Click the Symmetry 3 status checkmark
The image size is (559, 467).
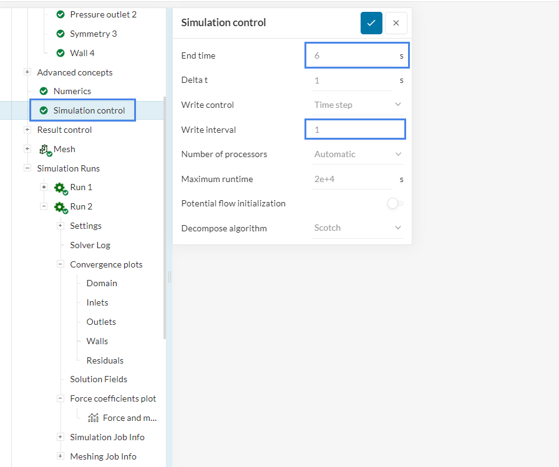pos(61,34)
